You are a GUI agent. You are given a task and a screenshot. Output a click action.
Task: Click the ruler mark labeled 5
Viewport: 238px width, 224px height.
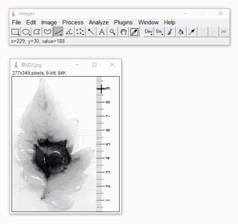point(108,144)
